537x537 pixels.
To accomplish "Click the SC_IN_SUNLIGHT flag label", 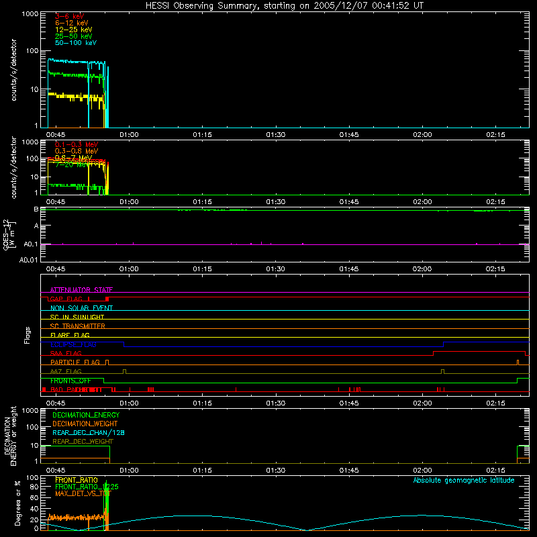I will [x=77, y=317].
